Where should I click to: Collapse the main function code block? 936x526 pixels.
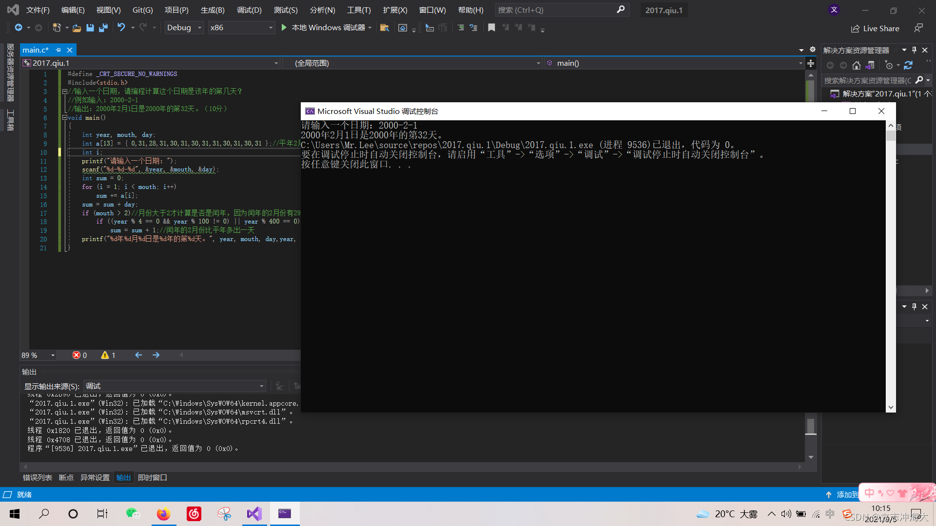pyautogui.click(x=64, y=117)
